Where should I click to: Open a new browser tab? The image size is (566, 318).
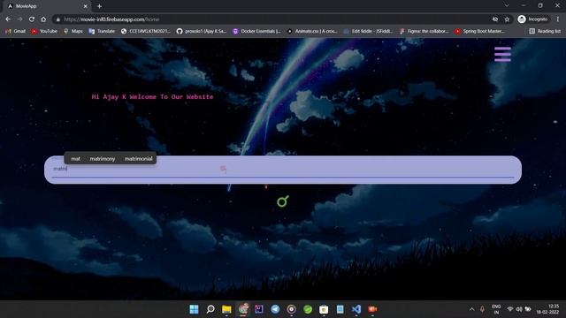[99, 6]
